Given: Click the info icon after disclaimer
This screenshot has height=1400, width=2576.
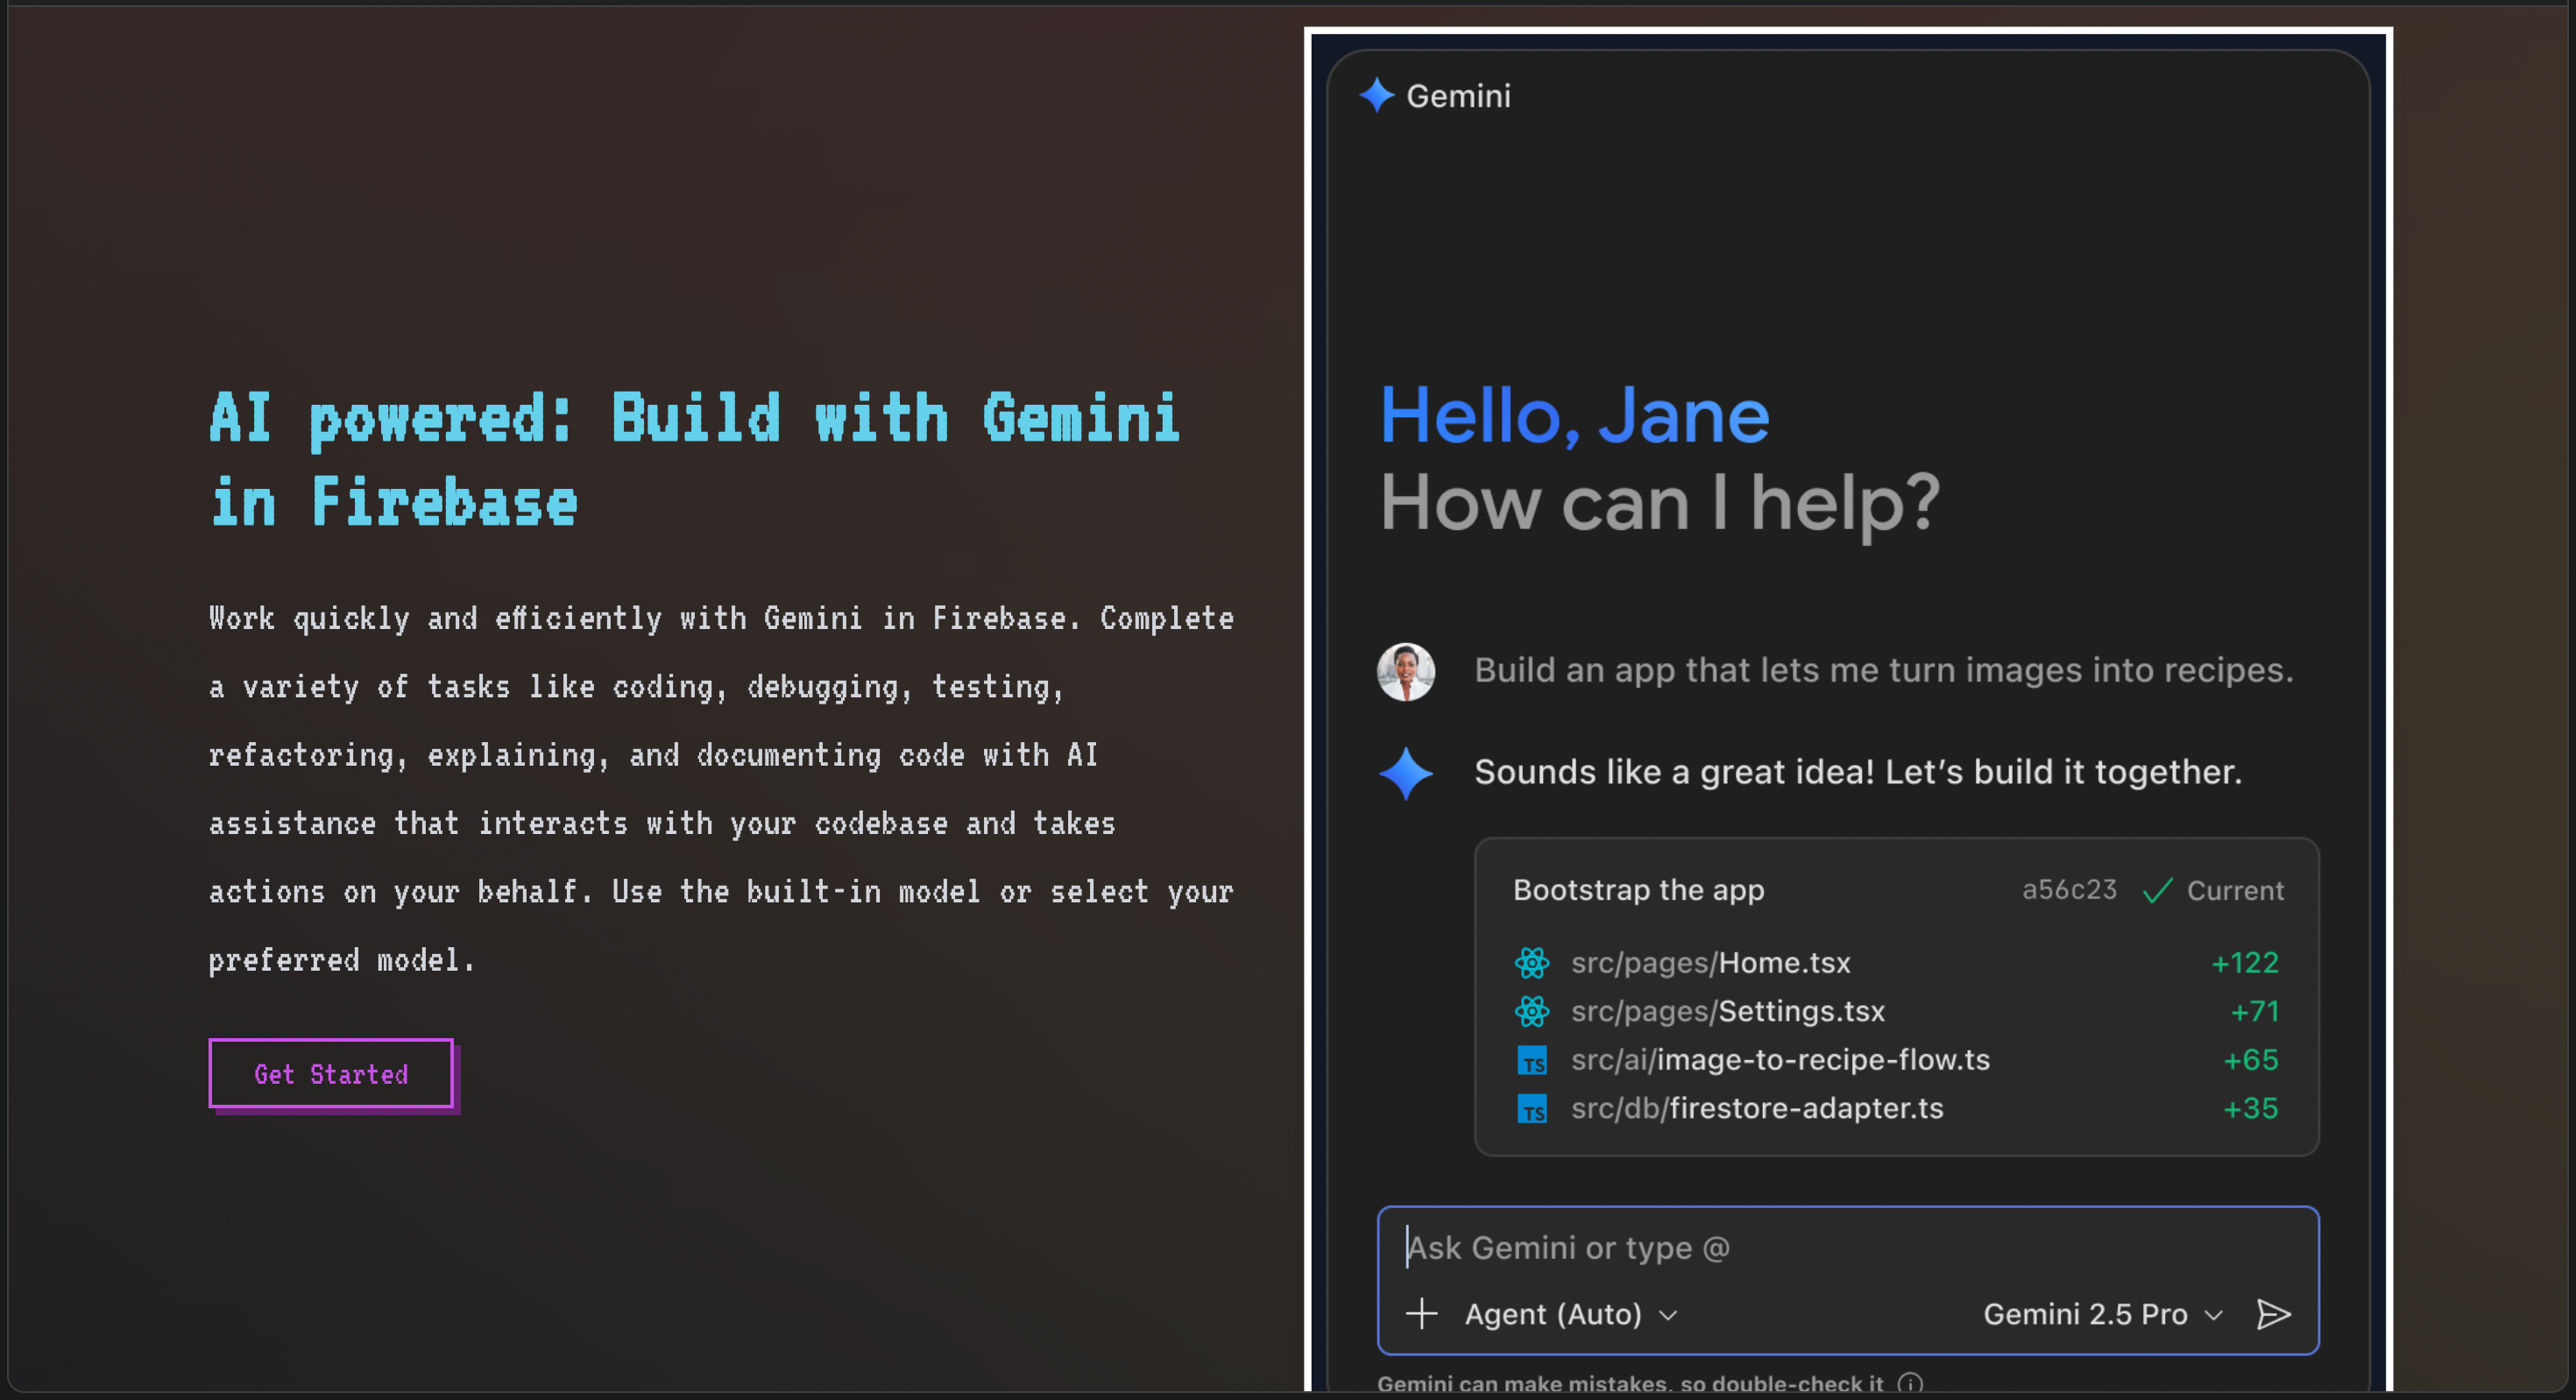Looking at the screenshot, I should pyautogui.click(x=1910, y=1384).
